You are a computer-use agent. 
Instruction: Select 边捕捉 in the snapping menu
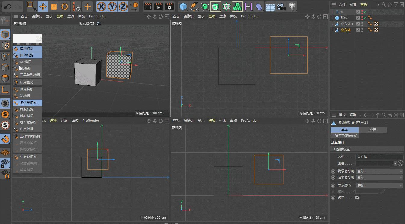25,96
